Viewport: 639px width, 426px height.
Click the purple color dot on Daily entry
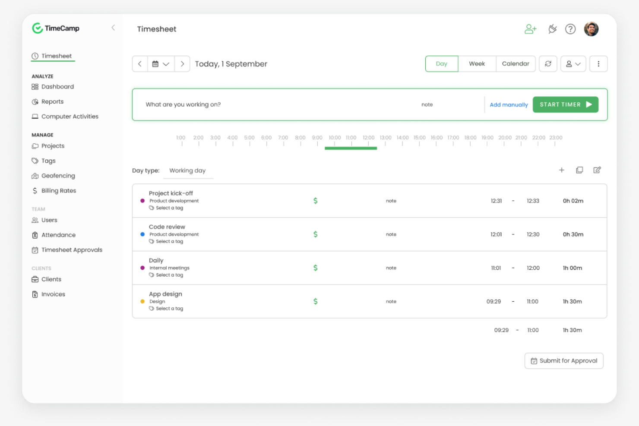coord(142,268)
